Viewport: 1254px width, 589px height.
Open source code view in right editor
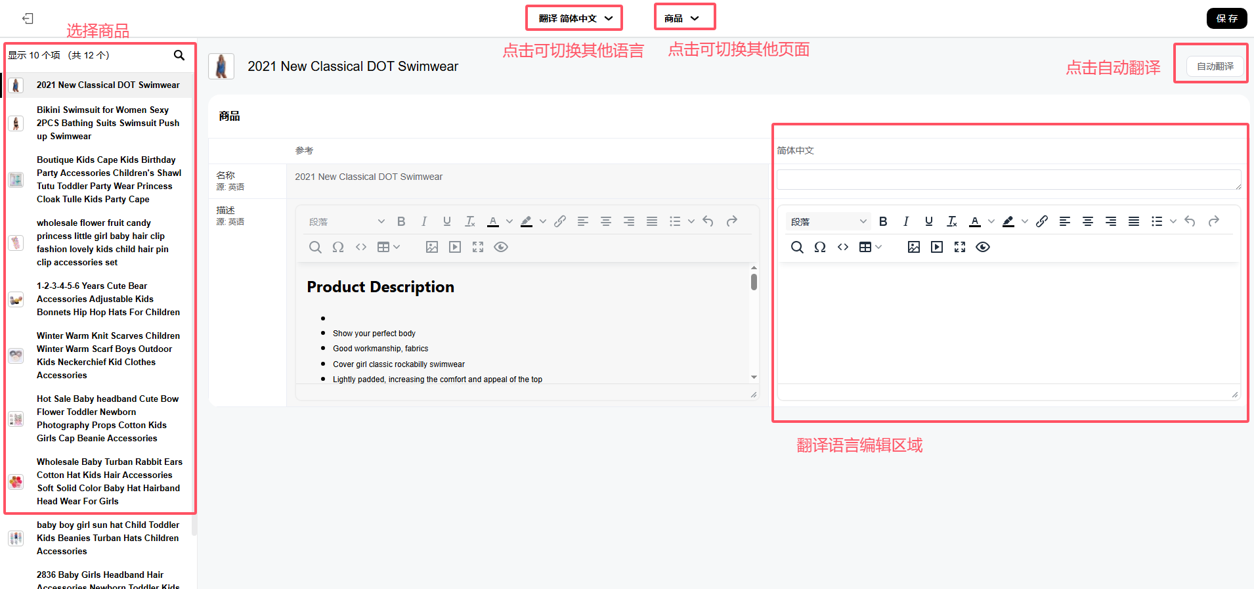[843, 247]
